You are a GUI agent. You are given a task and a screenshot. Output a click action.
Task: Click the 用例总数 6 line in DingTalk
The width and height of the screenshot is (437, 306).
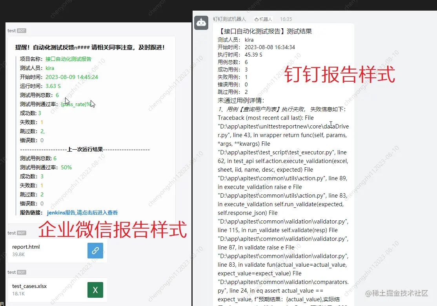point(233,62)
